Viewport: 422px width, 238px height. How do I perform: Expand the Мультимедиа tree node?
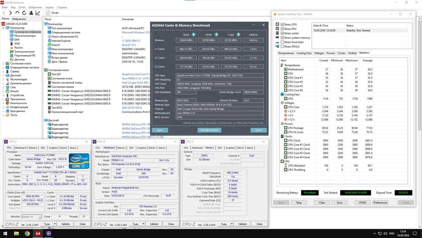point(3,79)
